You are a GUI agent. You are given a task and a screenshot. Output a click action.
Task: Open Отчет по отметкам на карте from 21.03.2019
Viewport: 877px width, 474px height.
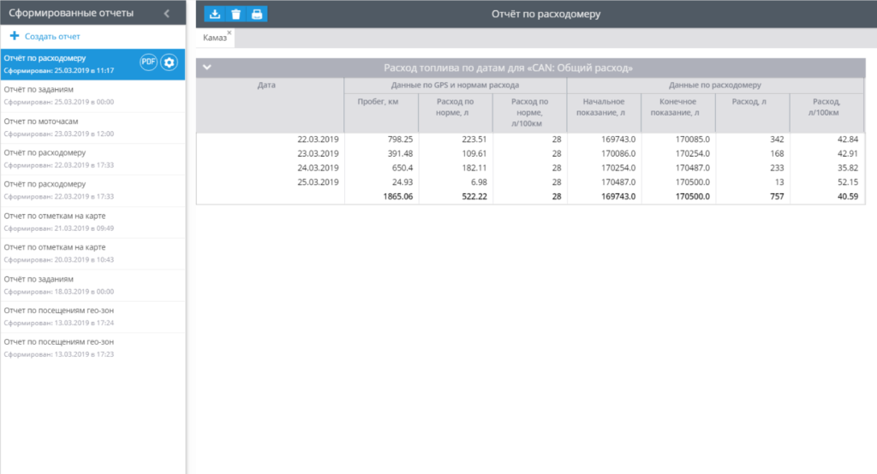[x=58, y=222]
